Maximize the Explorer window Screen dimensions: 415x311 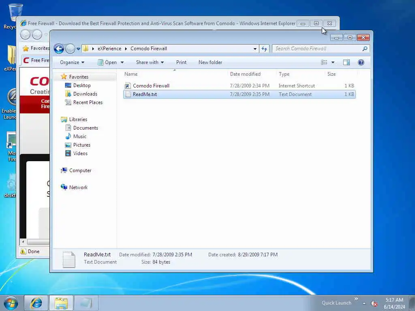(x=350, y=38)
